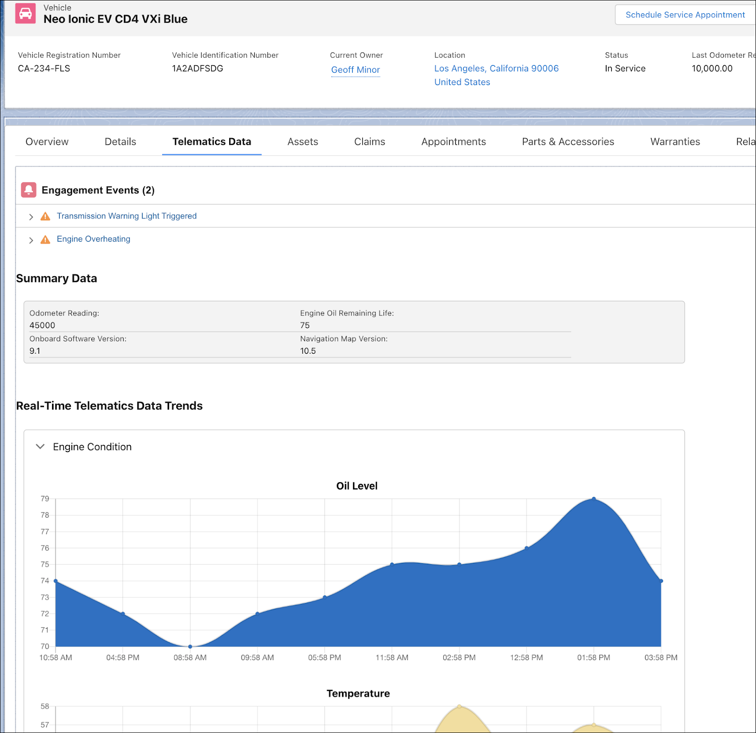Open Transmission Warning Light Triggered link

click(x=127, y=216)
